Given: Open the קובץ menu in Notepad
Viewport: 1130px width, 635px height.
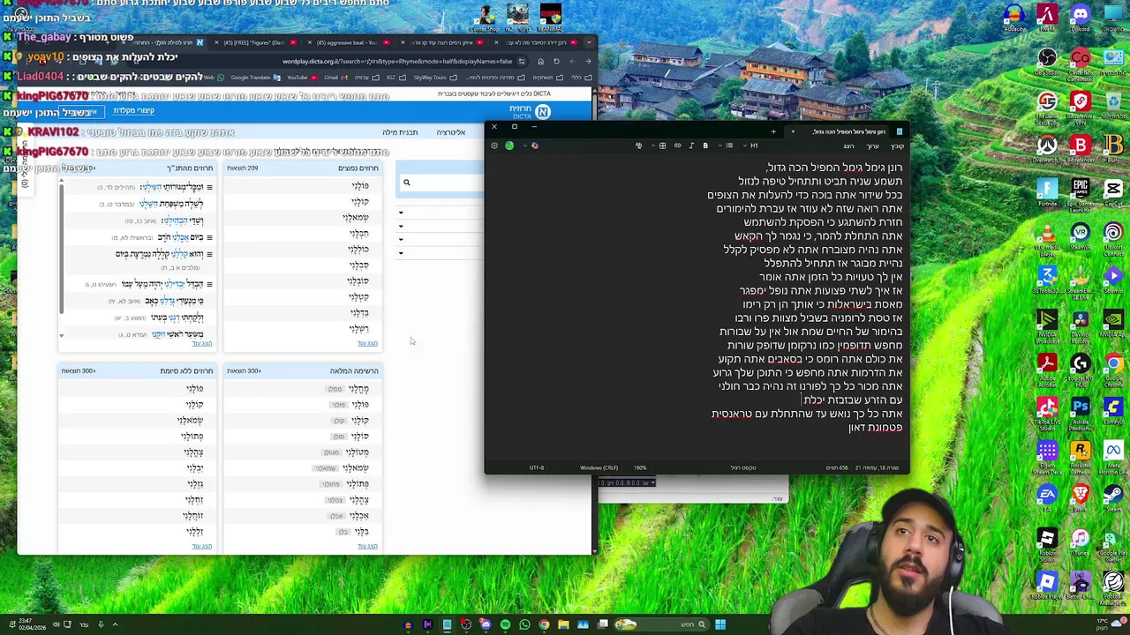Looking at the screenshot, I should pyautogui.click(x=897, y=146).
